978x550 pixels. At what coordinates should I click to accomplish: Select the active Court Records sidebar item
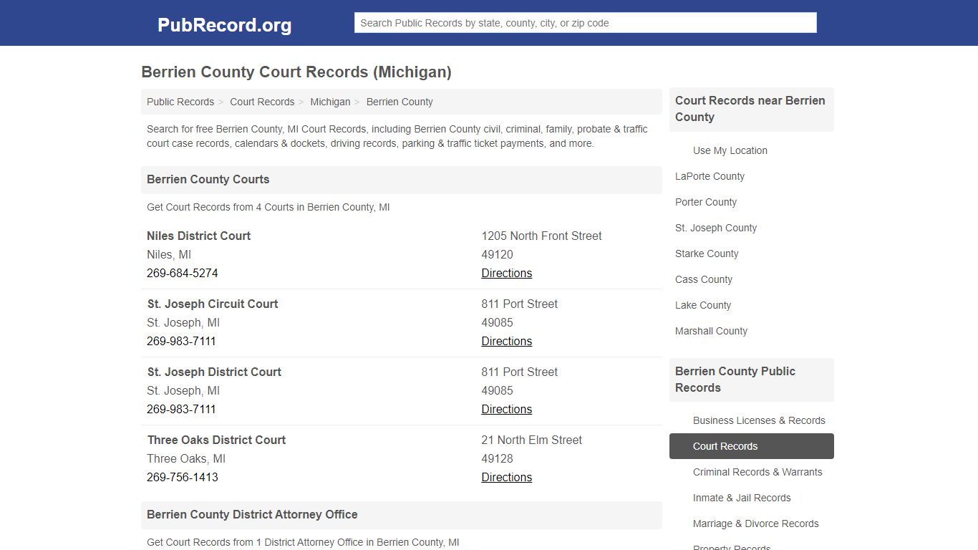pyautogui.click(x=752, y=446)
